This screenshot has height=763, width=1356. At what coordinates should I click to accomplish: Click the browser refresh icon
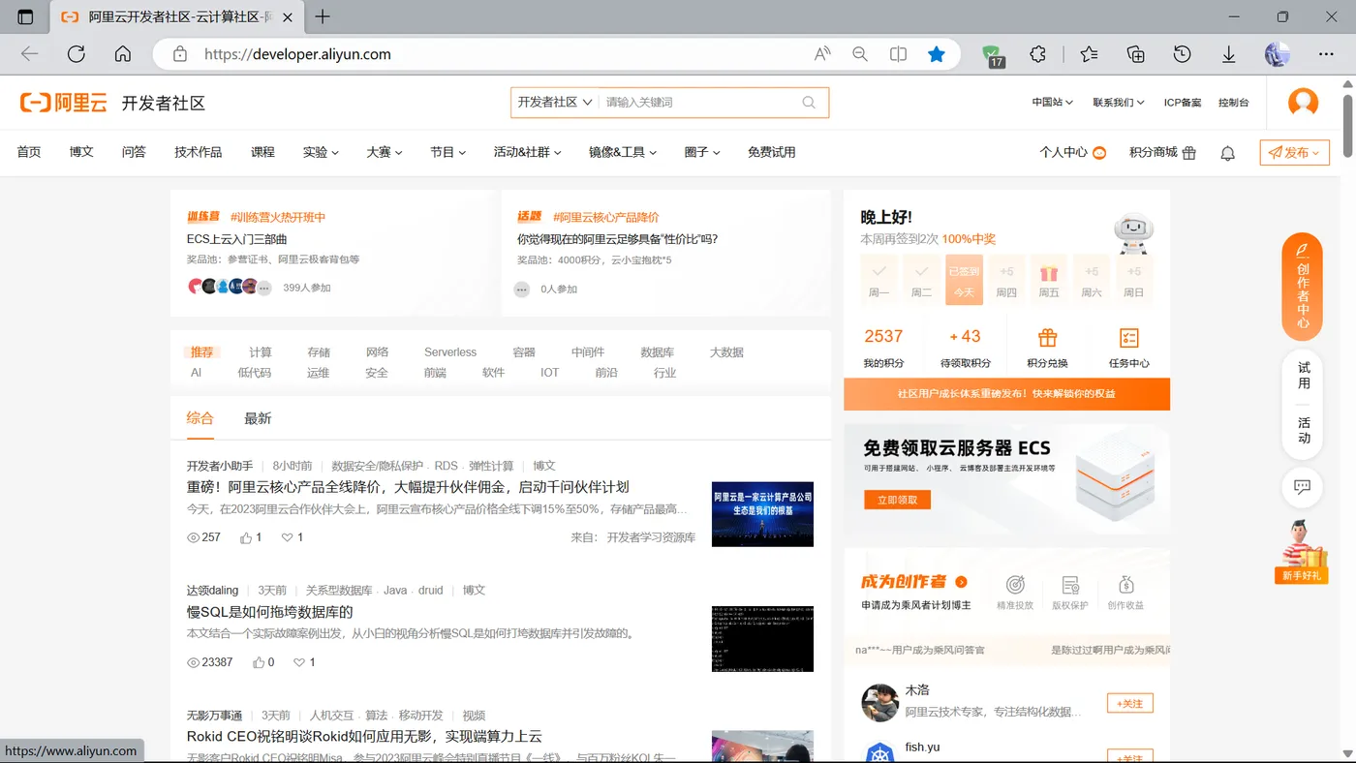(77, 54)
